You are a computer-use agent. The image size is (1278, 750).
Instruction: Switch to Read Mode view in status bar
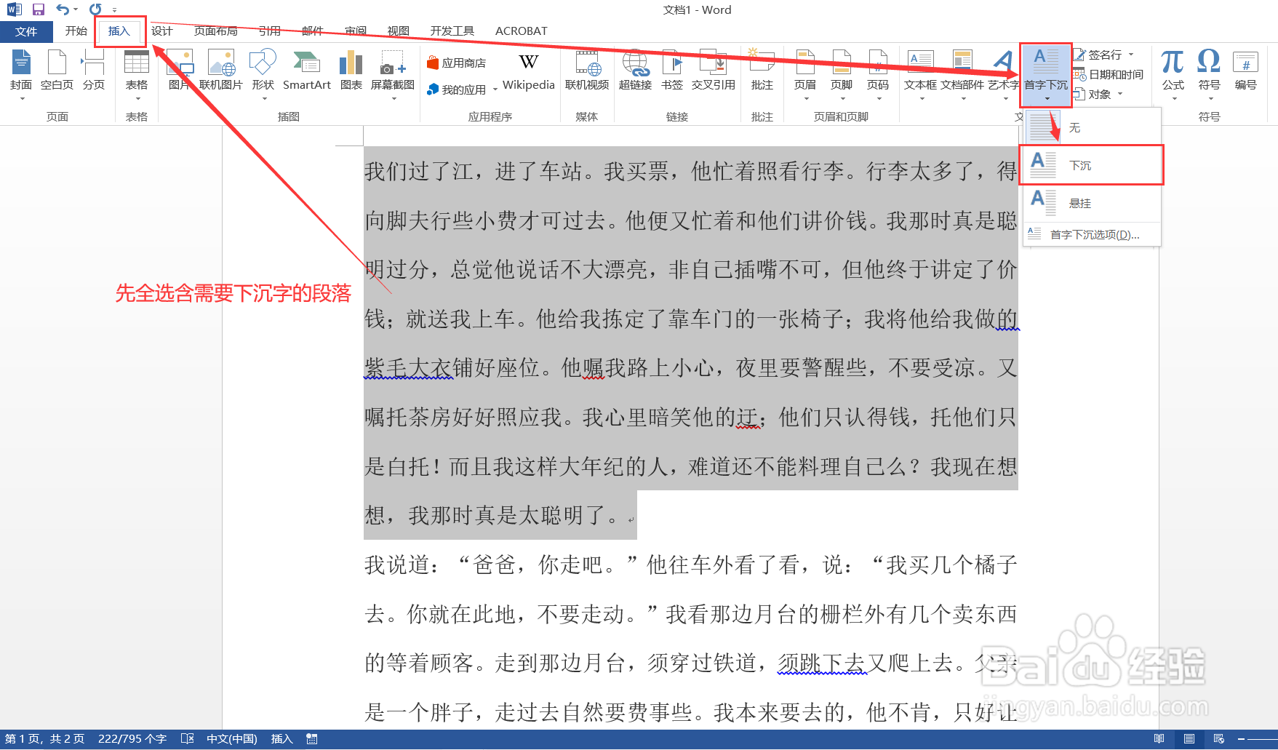point(1159,739)
